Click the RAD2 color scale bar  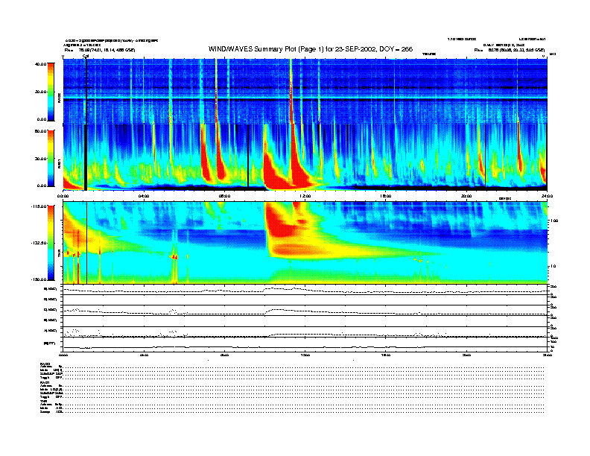[x=51, y=92]
